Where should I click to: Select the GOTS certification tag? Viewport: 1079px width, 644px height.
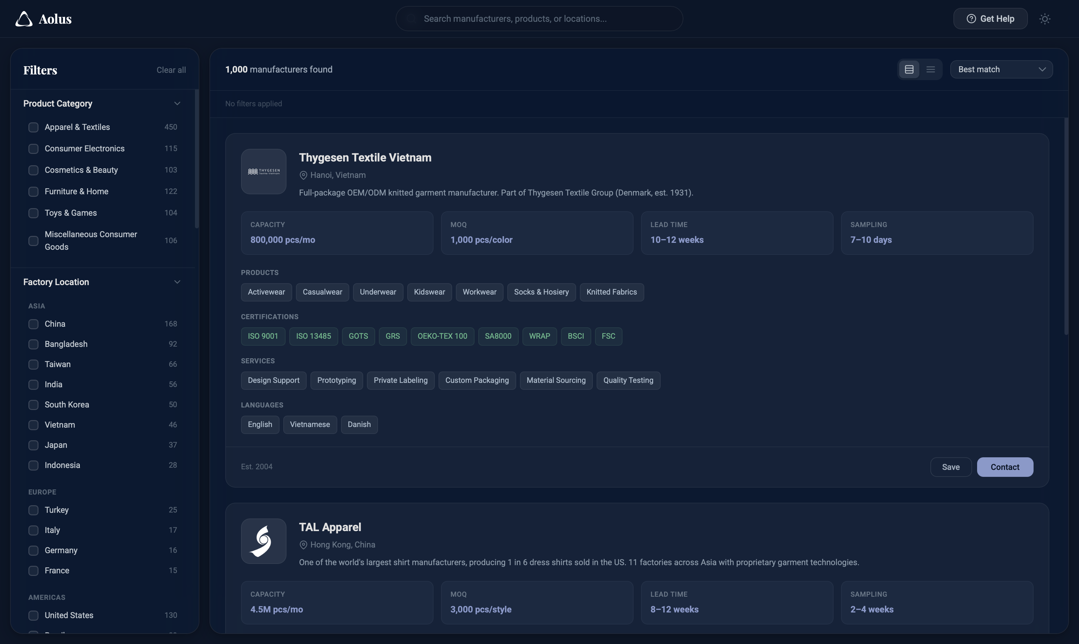pos(358,336)
